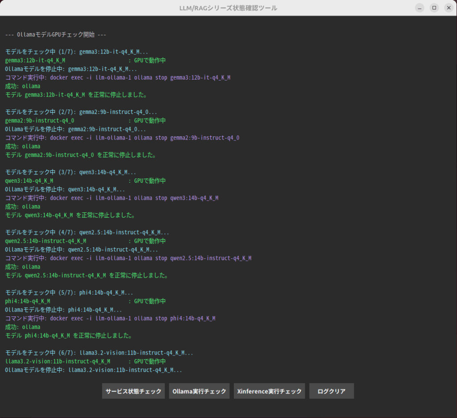Viewport: 457px width, 418px height.
Task: Click docker exec stop gemma2:9b-instruct-q4_0 command line
Action: point(122,138)
